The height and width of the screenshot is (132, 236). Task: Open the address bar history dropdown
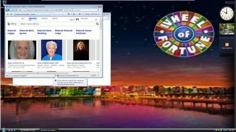65,10
